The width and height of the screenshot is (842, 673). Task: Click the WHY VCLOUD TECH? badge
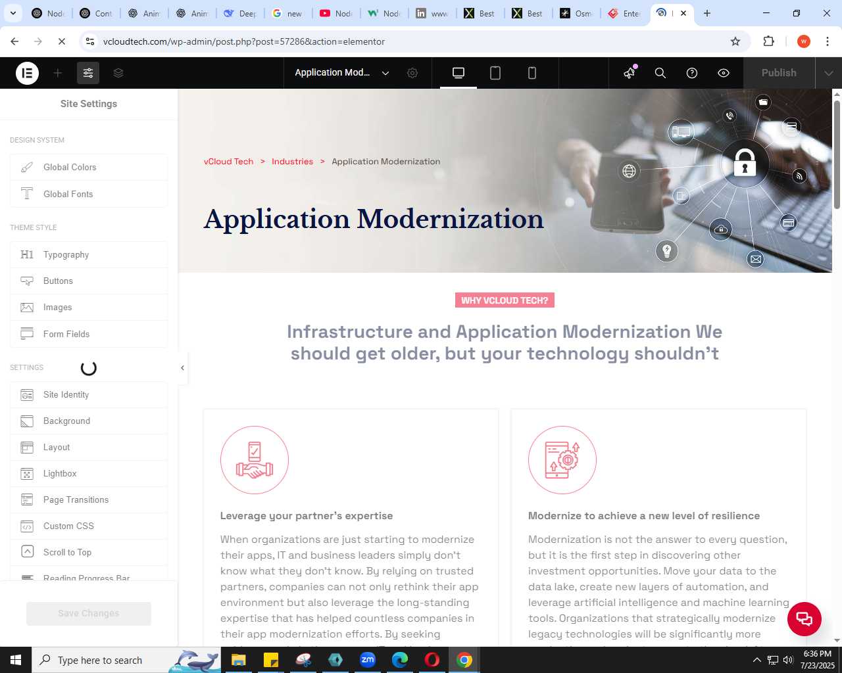coord(505,300)
